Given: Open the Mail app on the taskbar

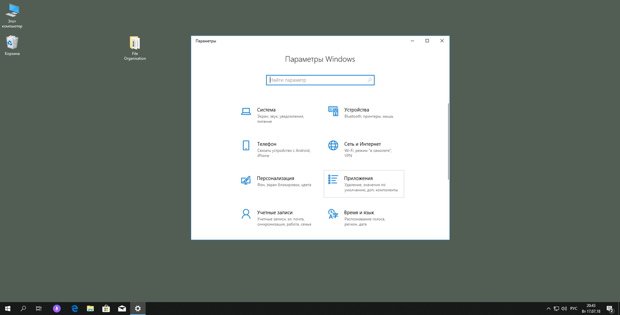Looking at the screenshot, I should tap(122, 308).
